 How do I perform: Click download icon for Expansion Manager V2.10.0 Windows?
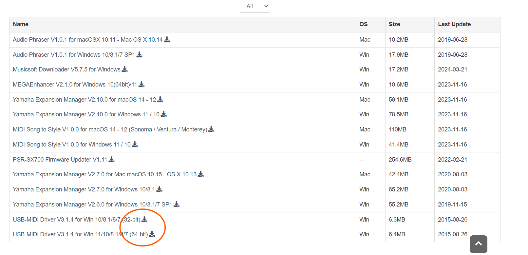click(x=164, y=114)
